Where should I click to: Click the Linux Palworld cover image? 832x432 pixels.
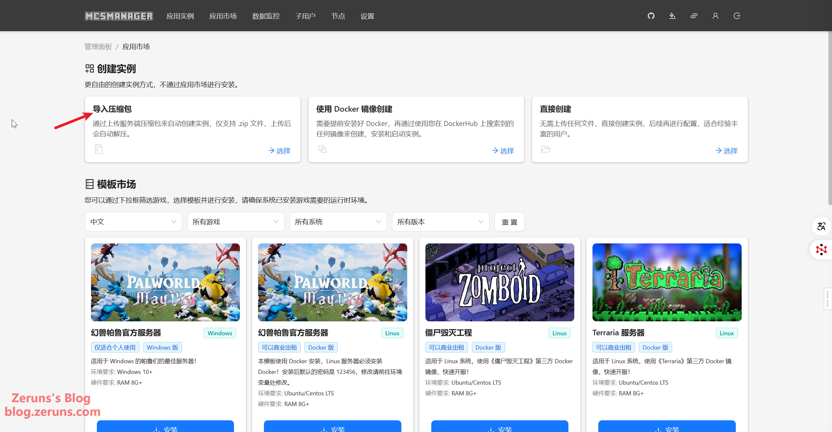pyautogui.click(x=332, y=282)
